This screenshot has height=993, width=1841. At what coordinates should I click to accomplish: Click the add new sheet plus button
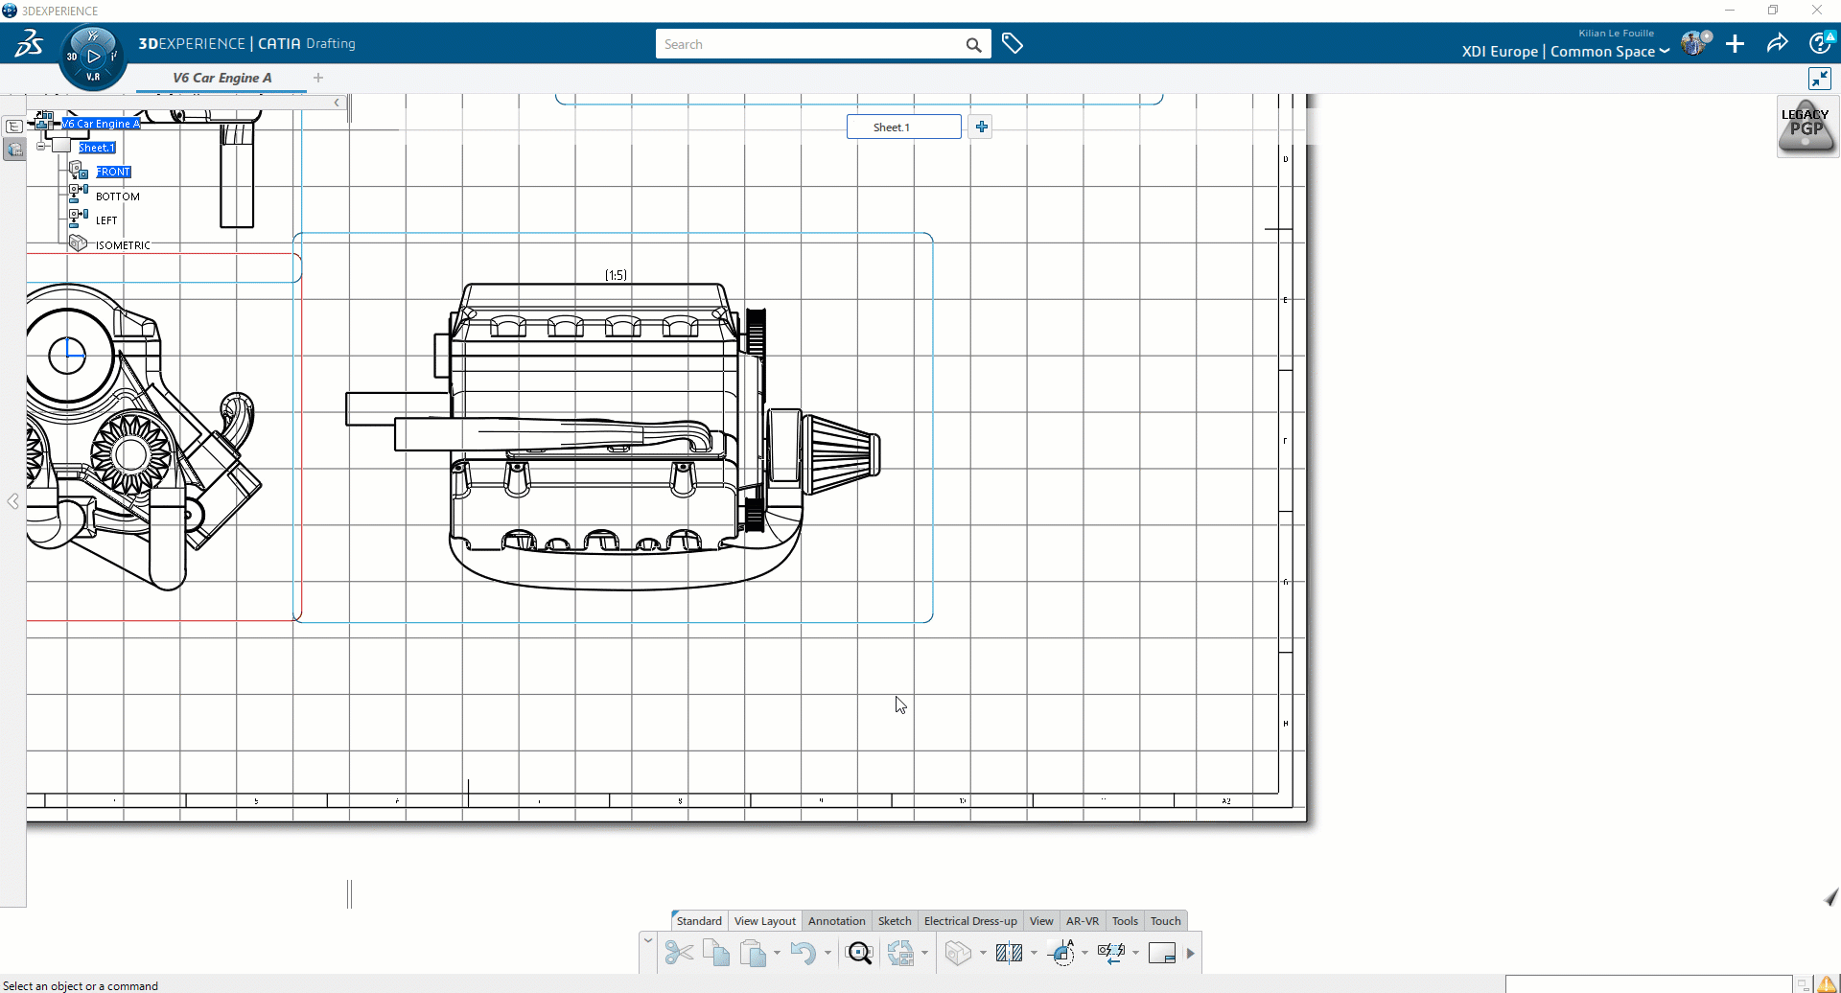980,126
